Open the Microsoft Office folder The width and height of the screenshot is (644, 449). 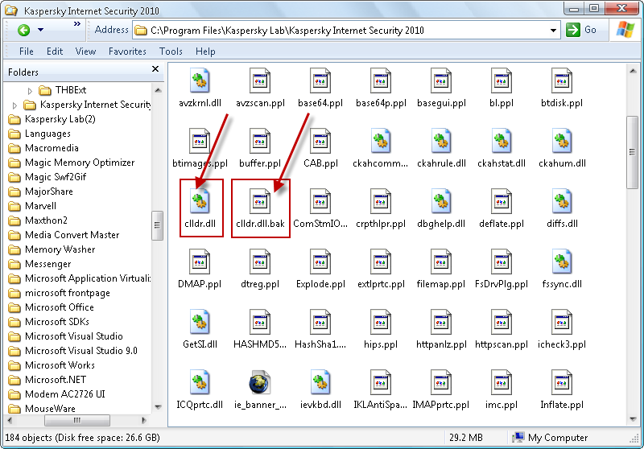coord(52,307)
